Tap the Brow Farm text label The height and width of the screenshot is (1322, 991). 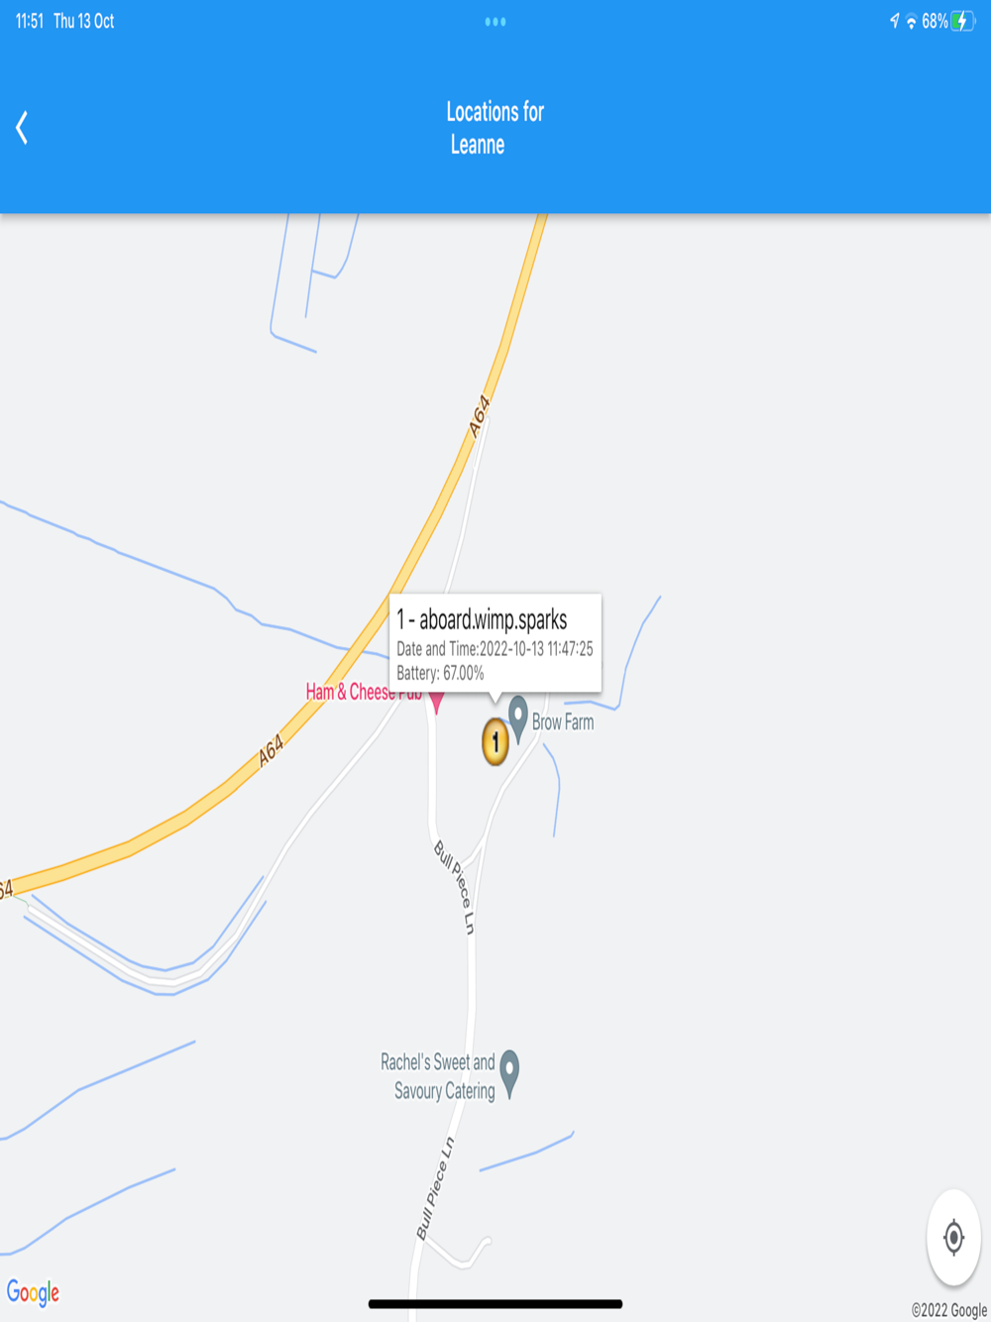[x=563, y=722]
